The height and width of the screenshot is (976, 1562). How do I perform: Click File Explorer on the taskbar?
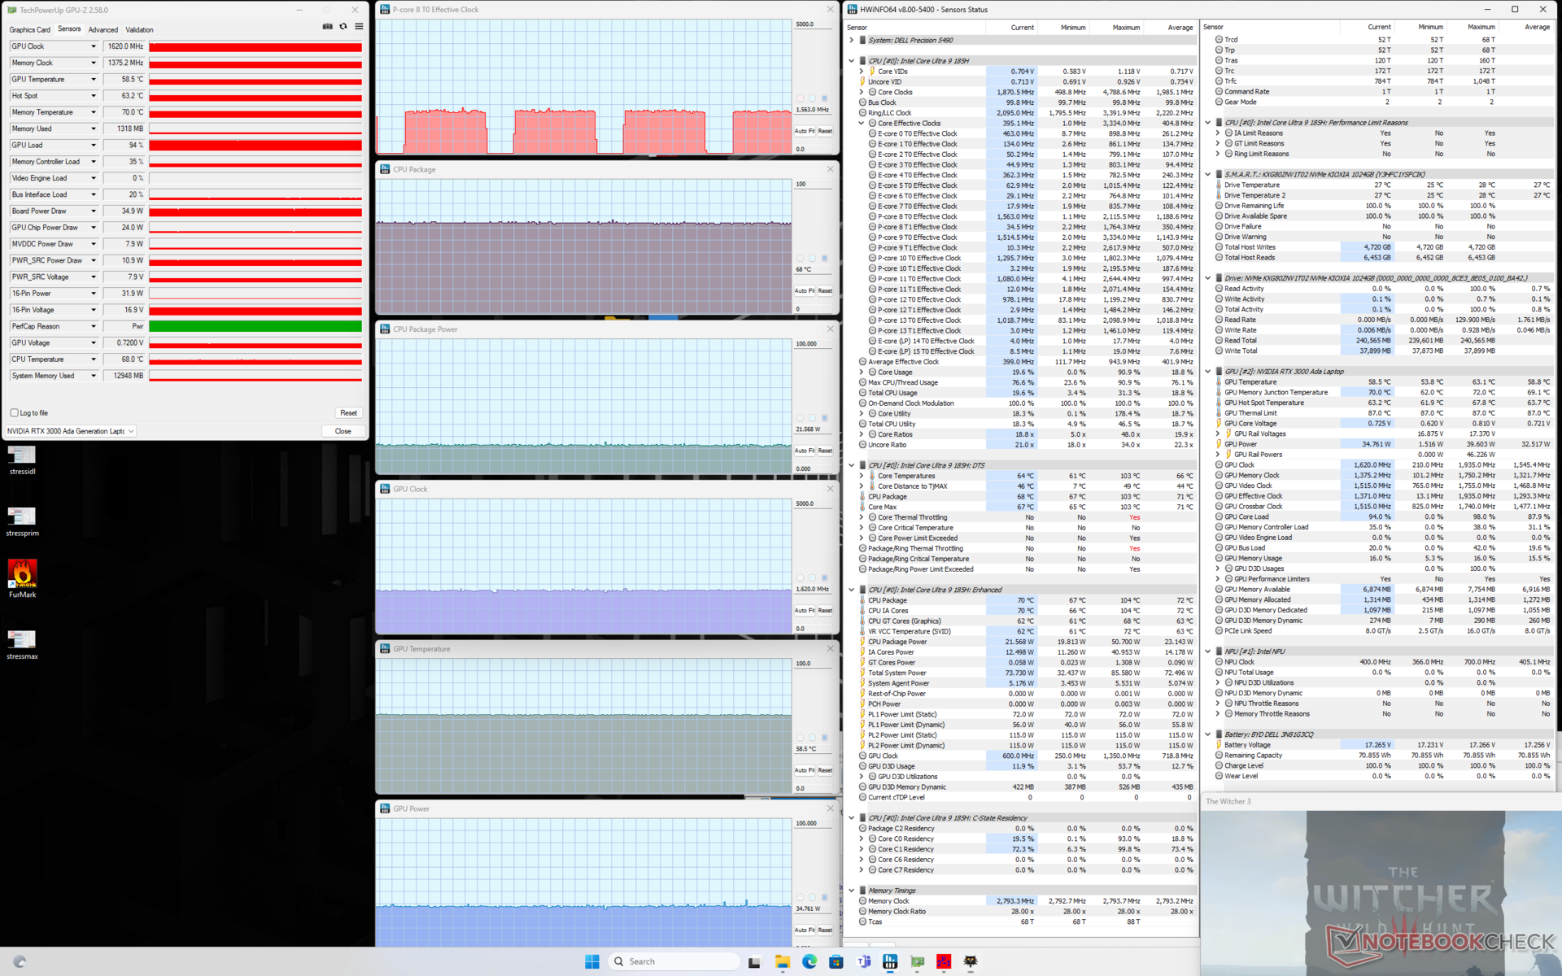pyautogui.click(x=782, y=961)
